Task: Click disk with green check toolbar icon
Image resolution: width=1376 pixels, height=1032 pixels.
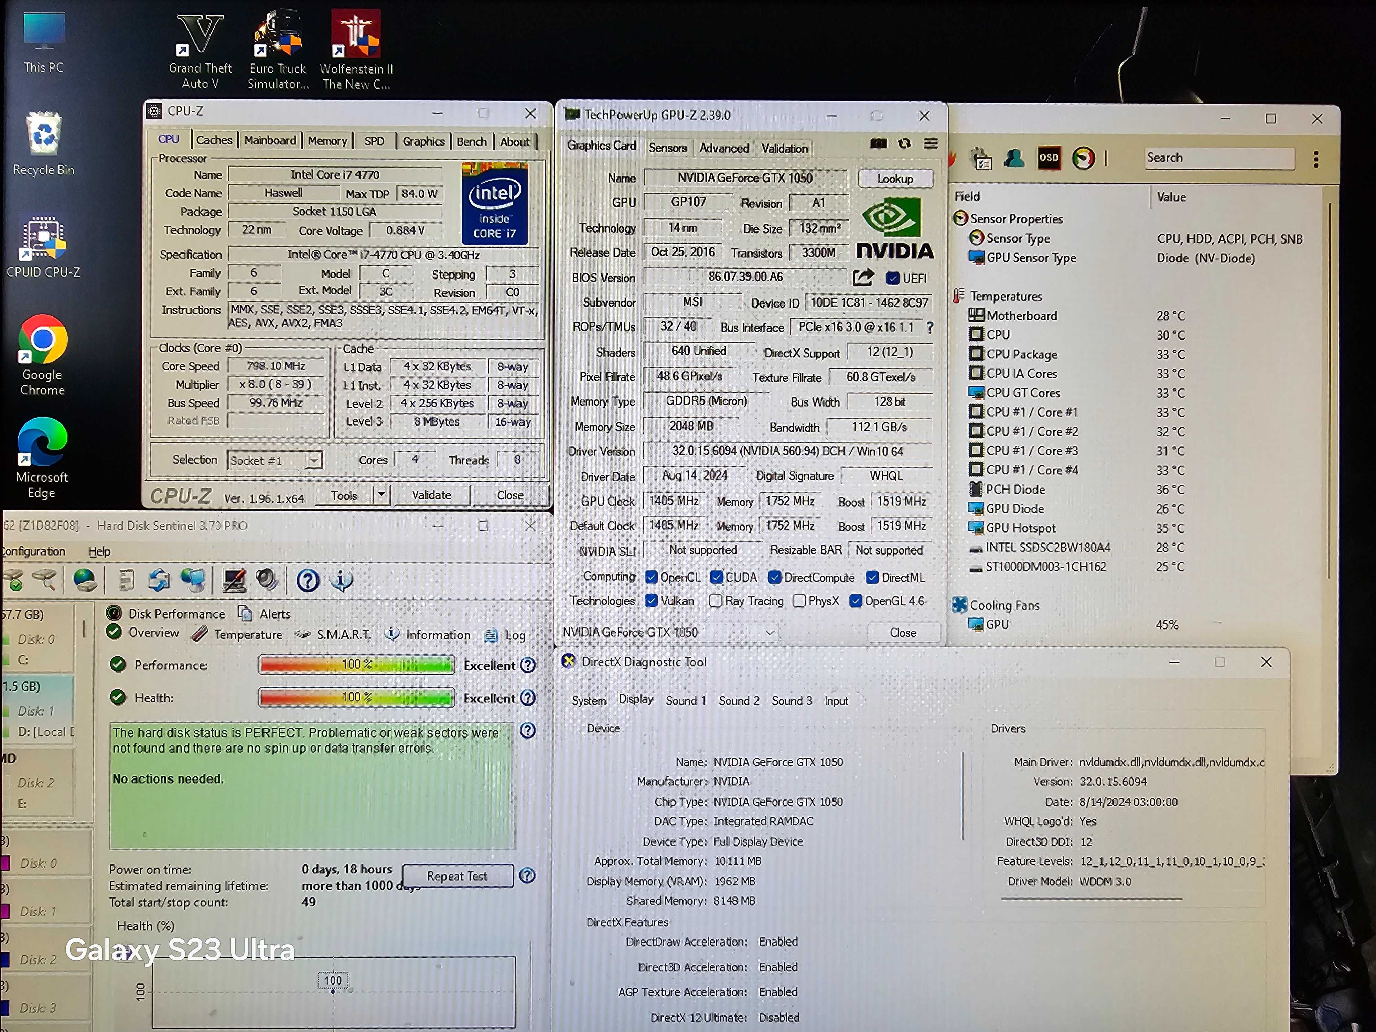Action: [x=14, y=580]
